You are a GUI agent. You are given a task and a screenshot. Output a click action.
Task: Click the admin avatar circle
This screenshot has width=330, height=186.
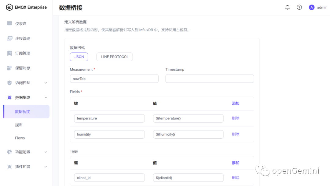click(x=311, y=7)
